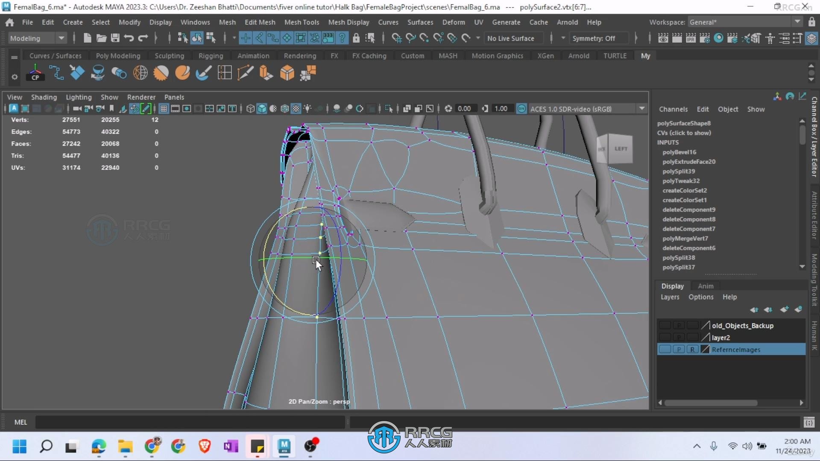Screen dimensions: 820x461
Task: Open the Mesh Tools menu
Action: (x=302, y=22)
